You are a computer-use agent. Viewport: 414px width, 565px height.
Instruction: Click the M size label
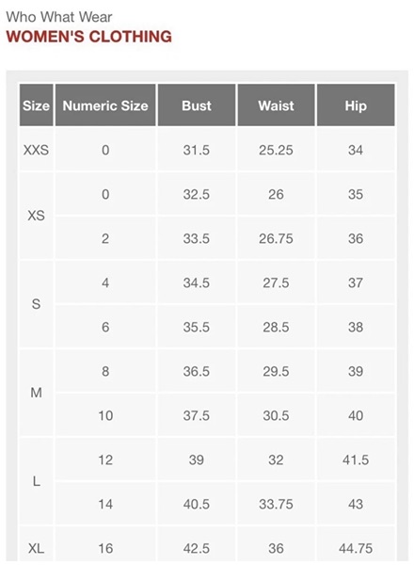37,393
